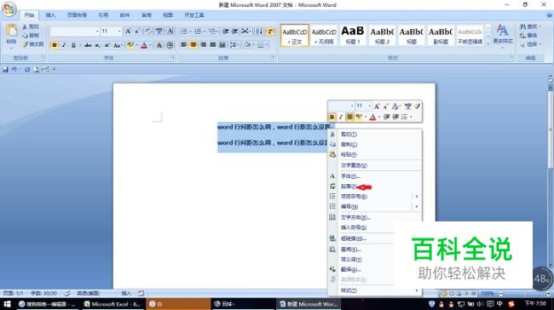Image resolution: width=554 pixels, height=310 pixels.
Task: Toggle Strikethrough in ribbon
Action: [x=88, y=45]
